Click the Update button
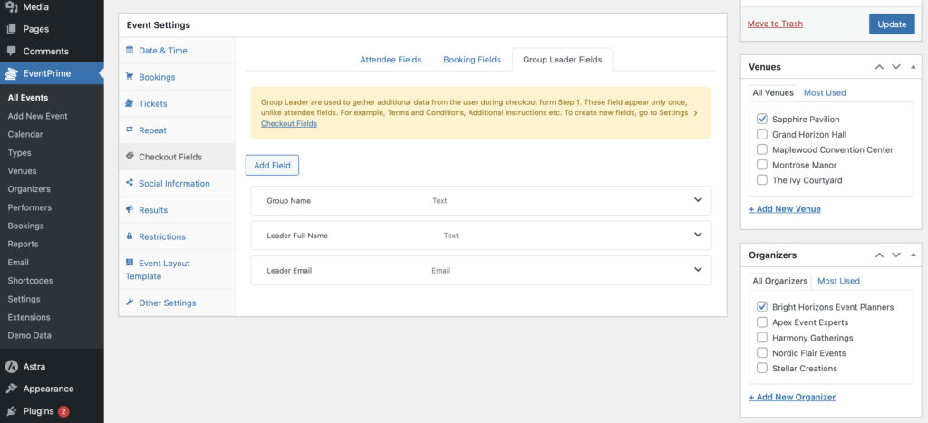 tap(891, 24)
